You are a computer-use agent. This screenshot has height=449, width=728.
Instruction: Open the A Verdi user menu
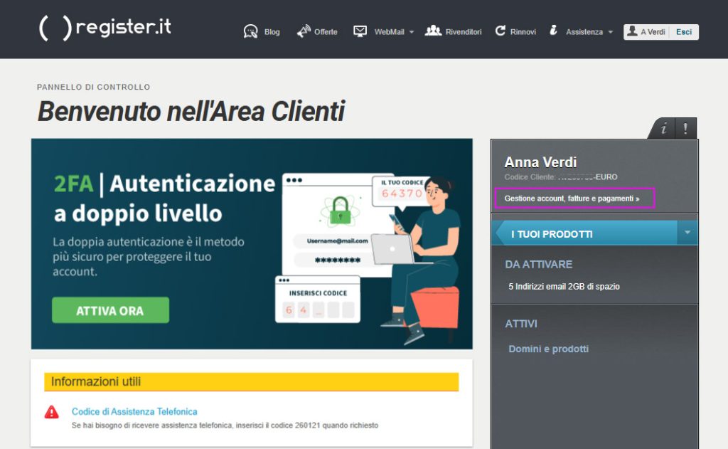pyautogui.click(x=646, y=32)
